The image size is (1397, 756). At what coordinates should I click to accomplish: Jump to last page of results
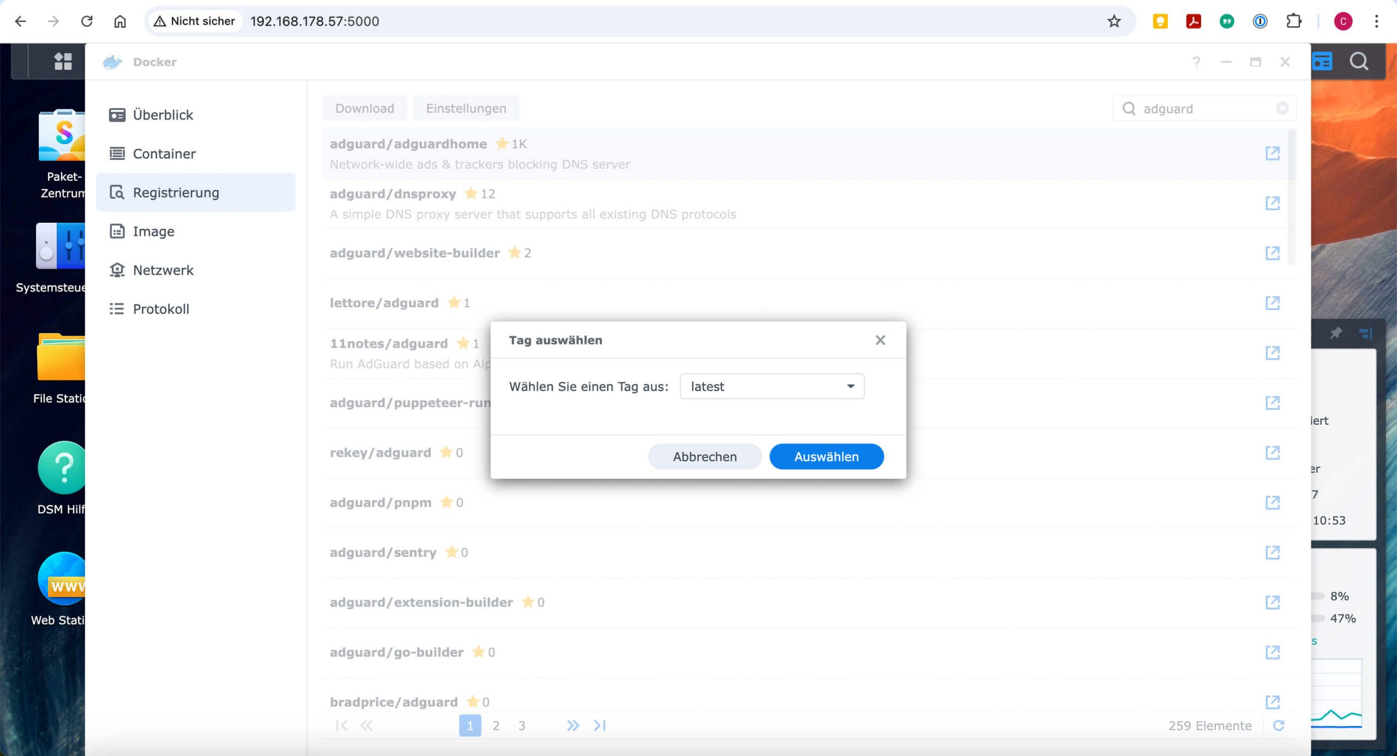(600, 725)
